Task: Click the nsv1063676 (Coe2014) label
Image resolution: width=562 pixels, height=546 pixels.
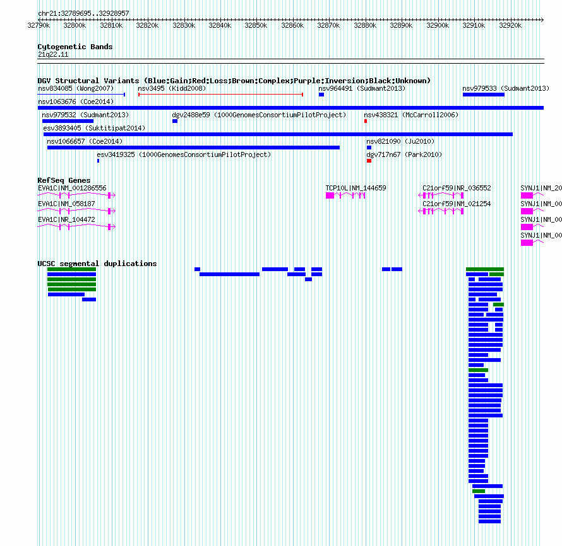Action: [x=76, y=102]
